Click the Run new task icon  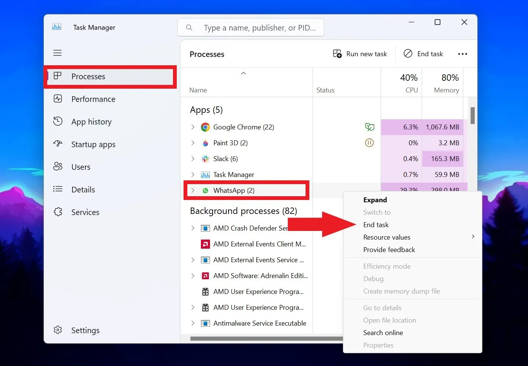pyautogui.click(x=337, y=54)
